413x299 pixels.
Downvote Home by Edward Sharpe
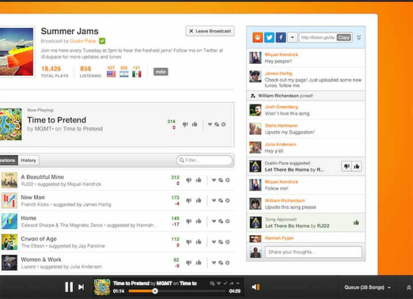click(x=189, y=222)
